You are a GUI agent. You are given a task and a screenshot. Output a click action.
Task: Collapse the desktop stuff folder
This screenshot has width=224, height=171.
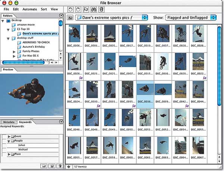(8, 38)
